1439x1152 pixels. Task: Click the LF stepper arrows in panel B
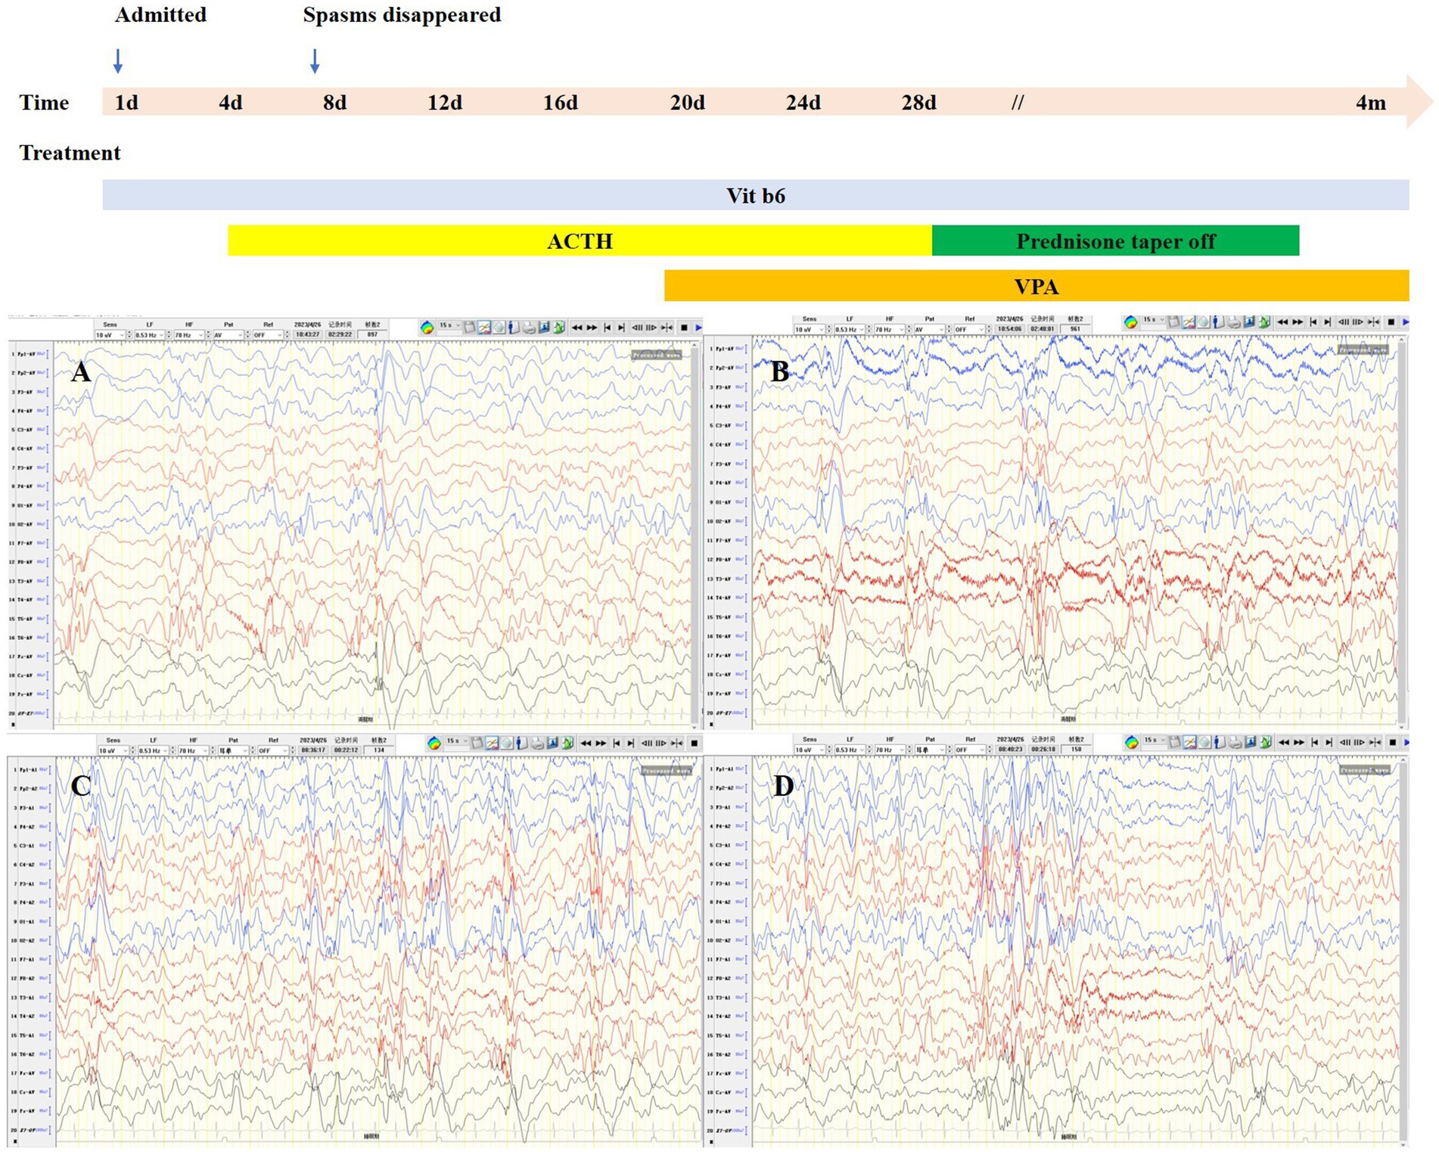pos(869,329)
